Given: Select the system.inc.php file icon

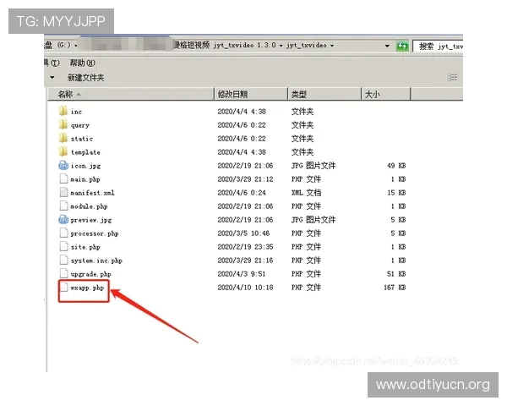Looking at the screenshot, I should (x=63, y=261).
